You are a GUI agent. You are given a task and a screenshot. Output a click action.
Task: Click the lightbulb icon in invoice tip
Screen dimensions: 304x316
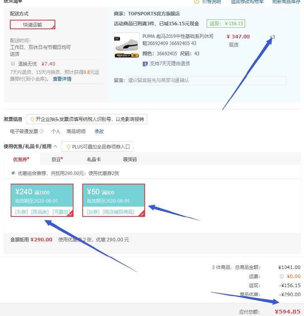click(x=32, y=119)
